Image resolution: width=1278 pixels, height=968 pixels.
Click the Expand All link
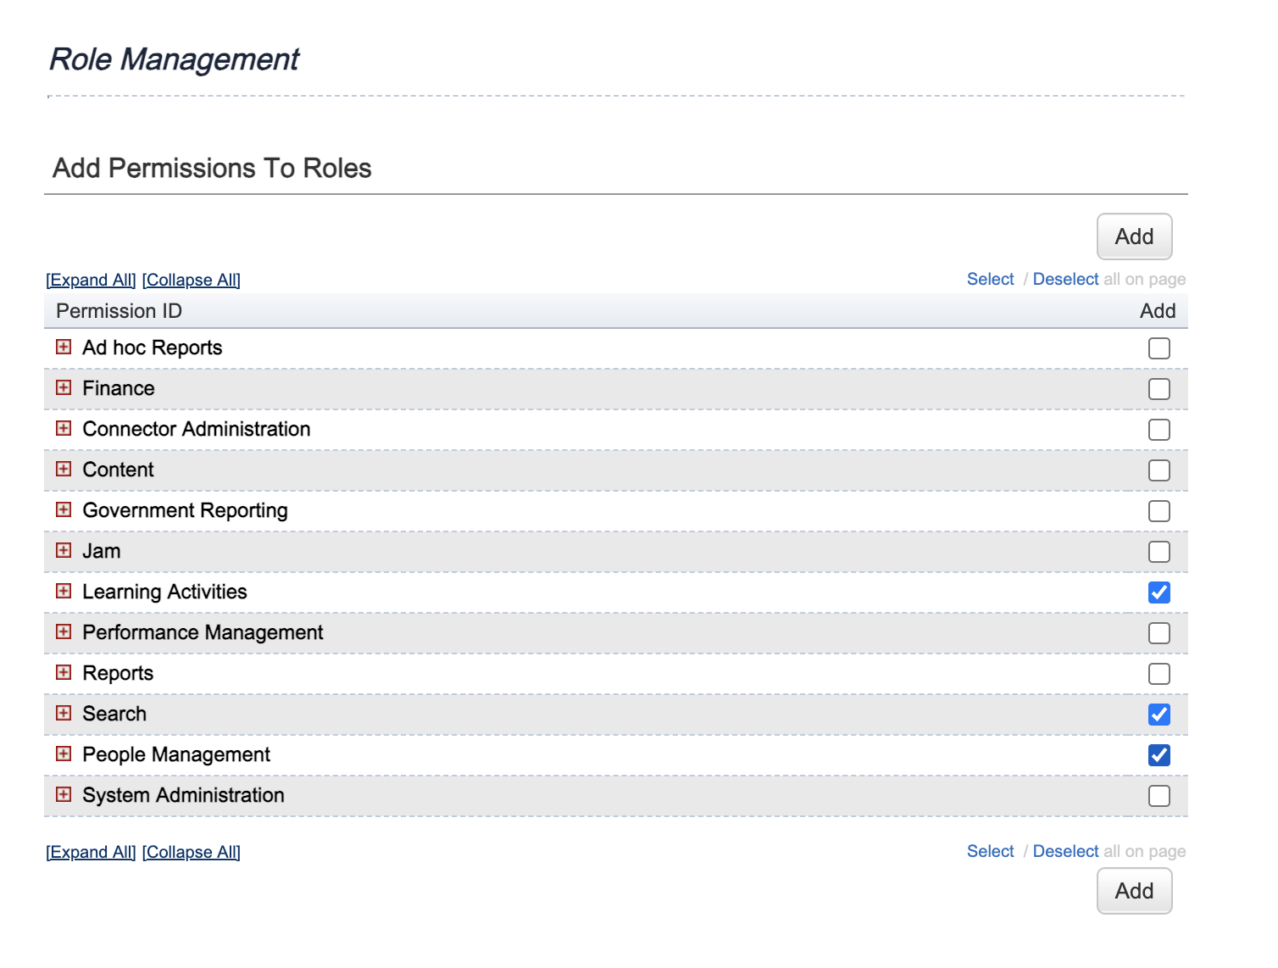click(90, 280)
